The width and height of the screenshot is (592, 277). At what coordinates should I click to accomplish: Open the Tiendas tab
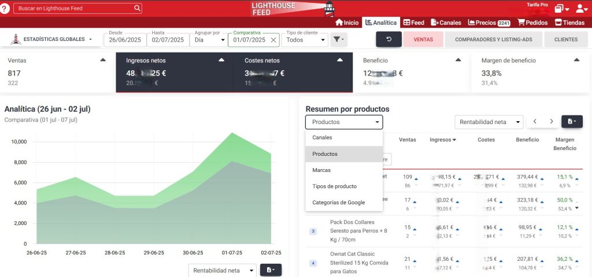(569, 23)
